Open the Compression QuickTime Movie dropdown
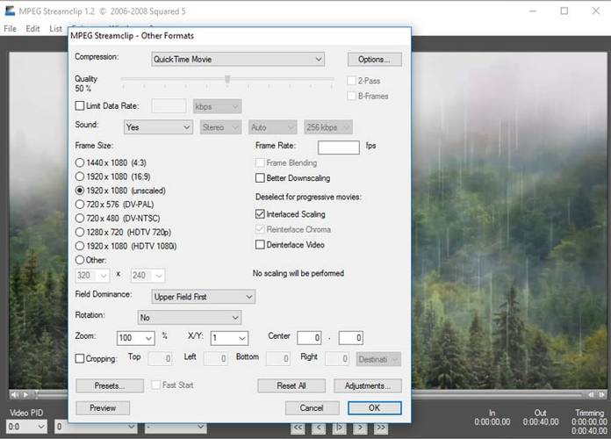 tap(238, 59)
